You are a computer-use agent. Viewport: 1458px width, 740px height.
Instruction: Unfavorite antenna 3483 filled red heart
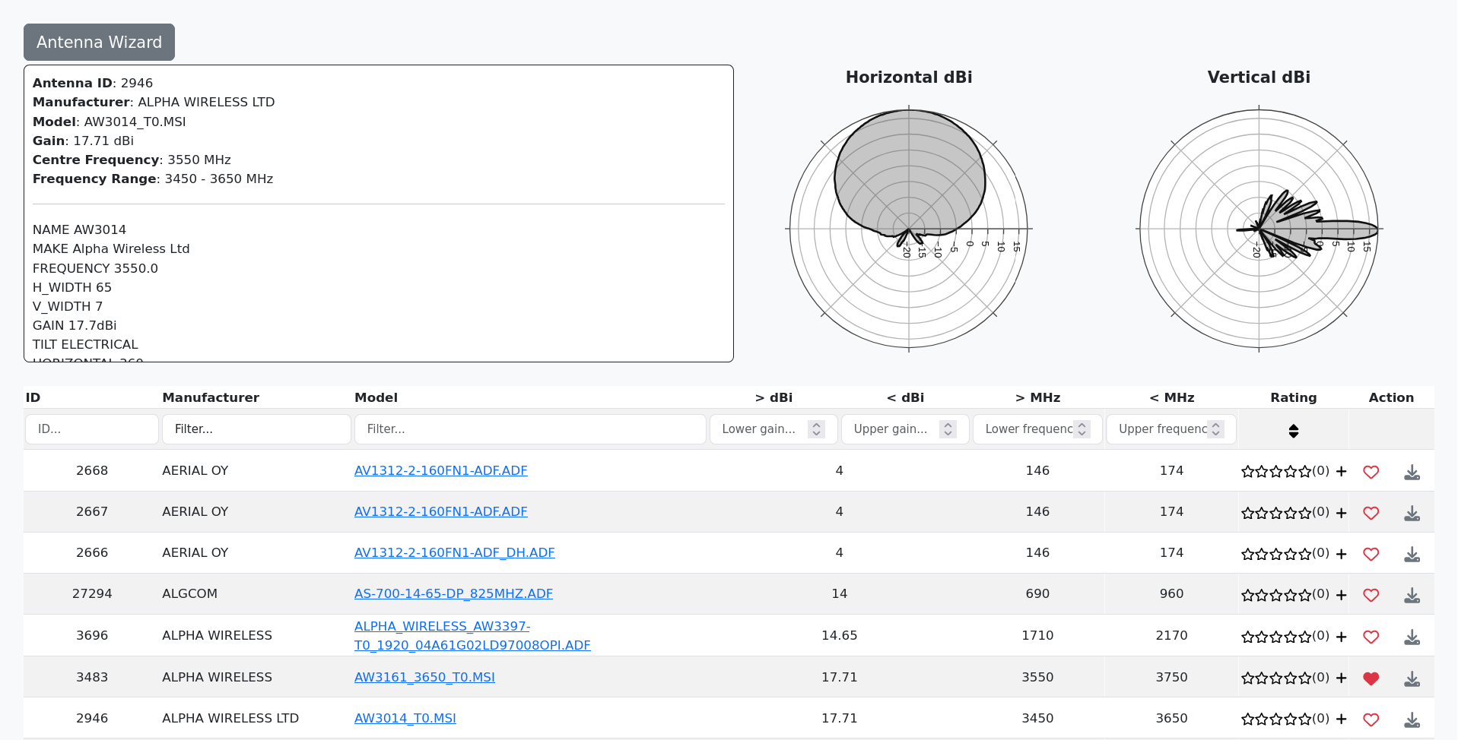[x=1371, y=678]
